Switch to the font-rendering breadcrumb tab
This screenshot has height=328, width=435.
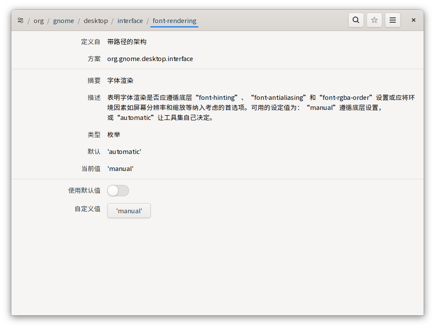click(x=174, y=20)
